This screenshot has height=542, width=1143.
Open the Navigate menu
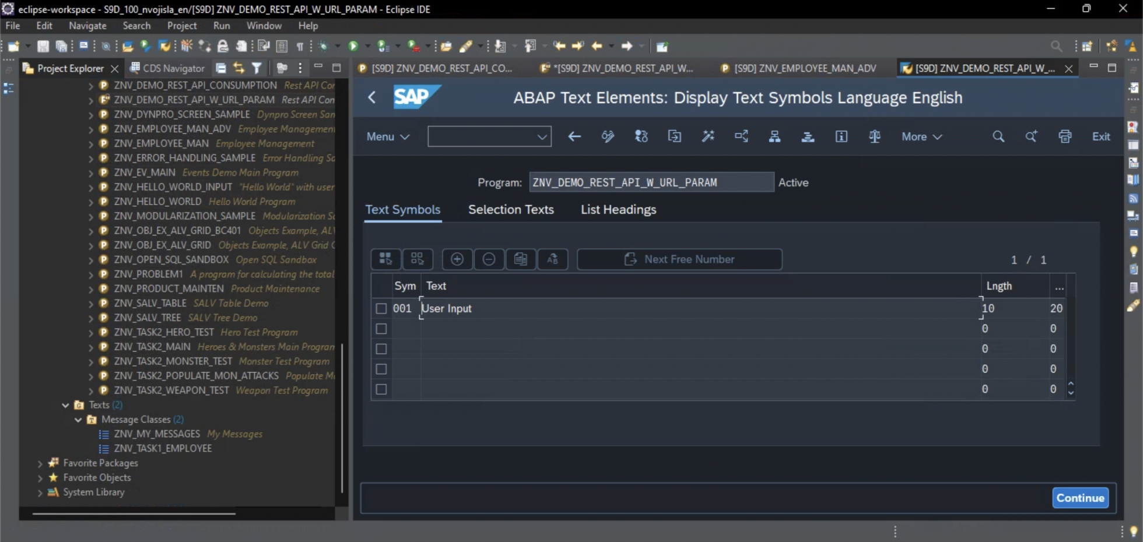87,25
